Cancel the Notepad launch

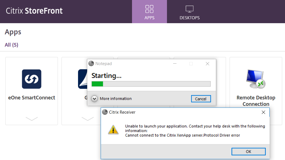click(201, 99)
